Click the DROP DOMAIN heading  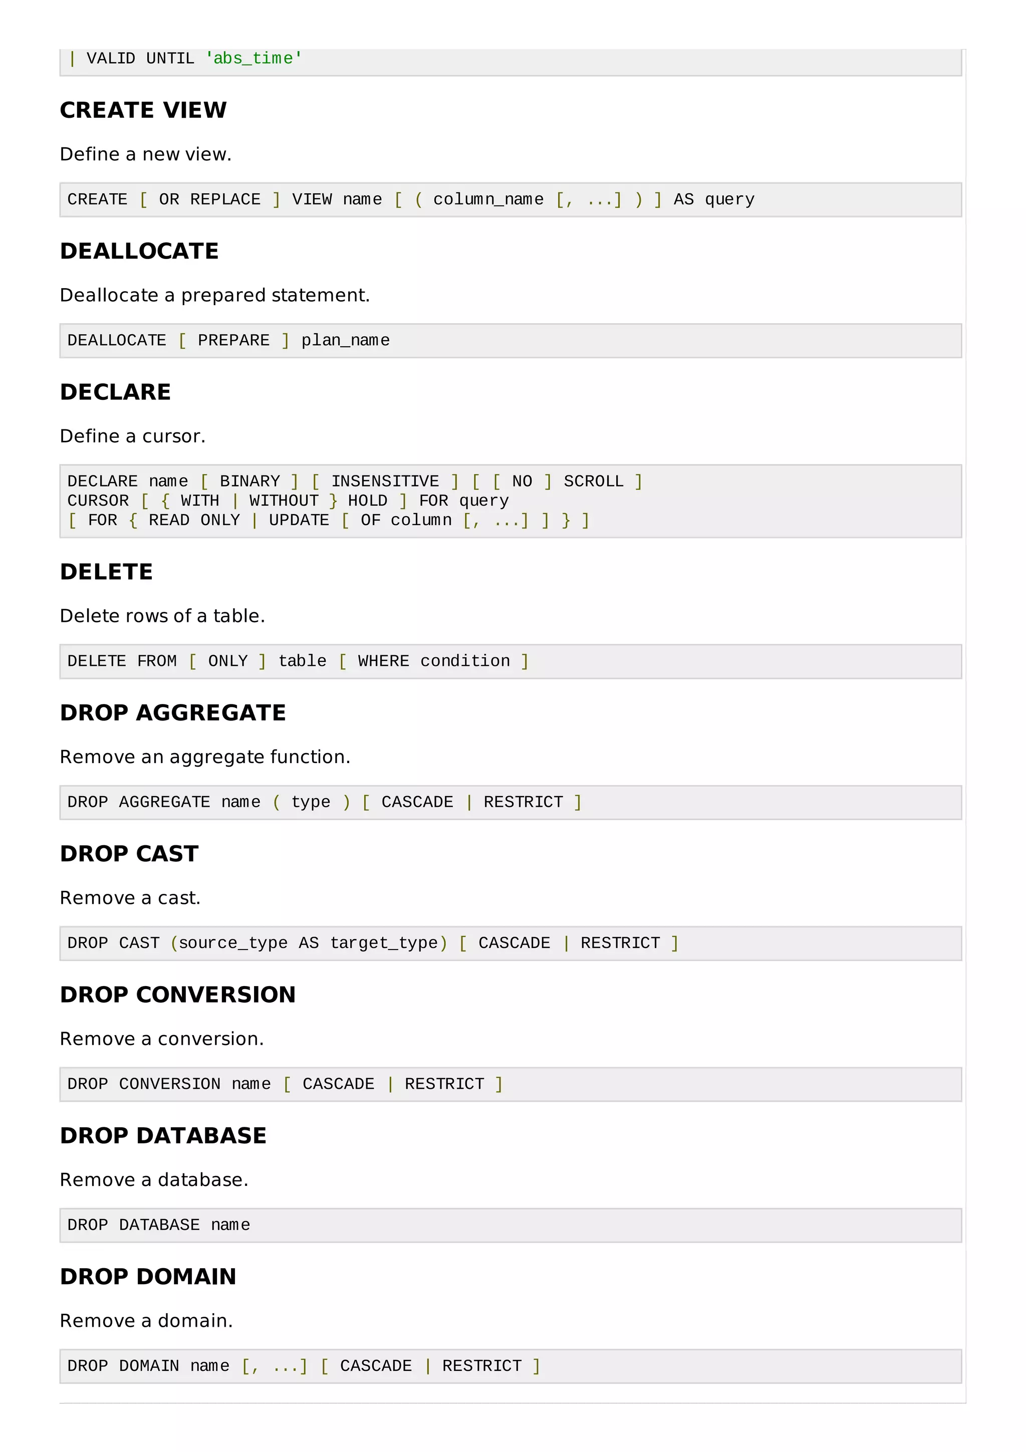(148, 1277)
